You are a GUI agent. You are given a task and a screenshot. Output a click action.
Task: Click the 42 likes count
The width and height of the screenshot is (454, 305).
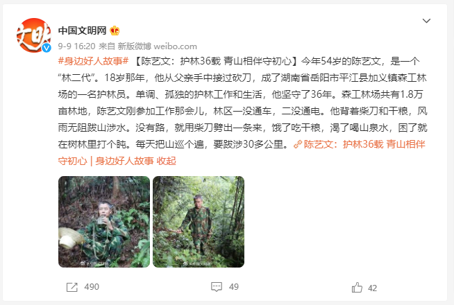point(372,288)
